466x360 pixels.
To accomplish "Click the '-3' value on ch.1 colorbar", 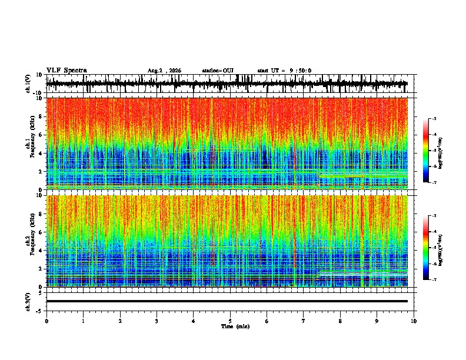I will click(x=434, y=118).
